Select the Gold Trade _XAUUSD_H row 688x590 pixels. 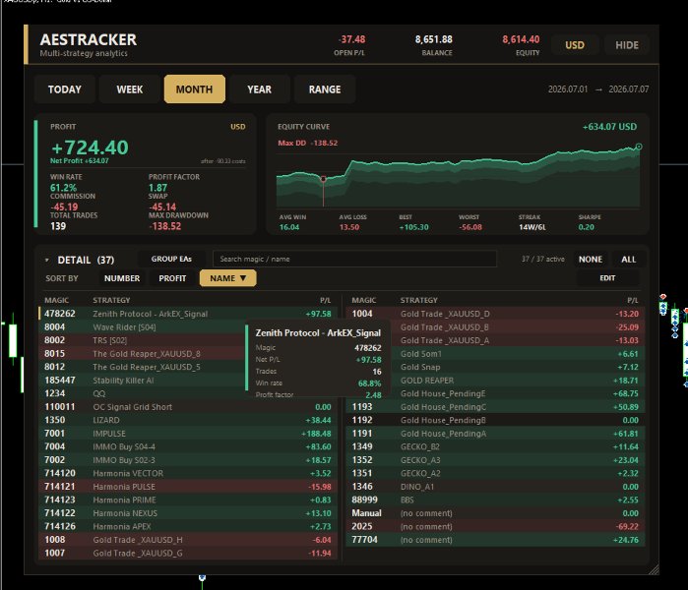188,540
